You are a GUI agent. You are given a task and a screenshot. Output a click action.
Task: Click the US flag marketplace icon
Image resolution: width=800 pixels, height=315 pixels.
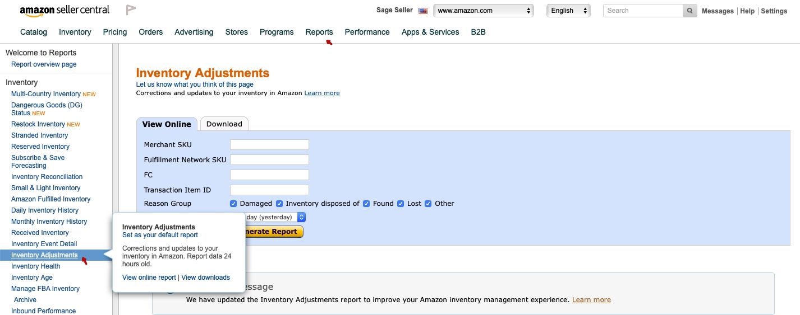pyautogui.click(x=423, y=11)
